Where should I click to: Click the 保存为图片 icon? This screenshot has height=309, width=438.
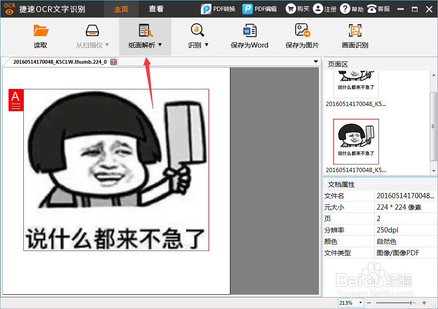pyautogui.click(x=302, y=30)
